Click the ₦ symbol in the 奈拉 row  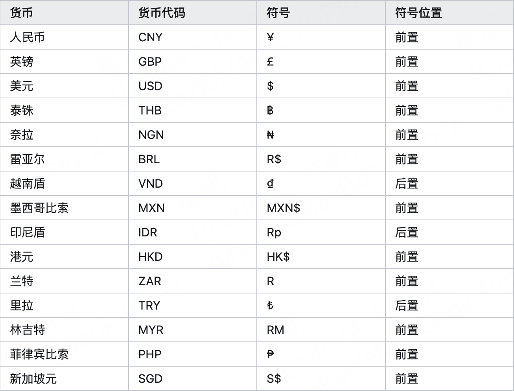point(270,135)
